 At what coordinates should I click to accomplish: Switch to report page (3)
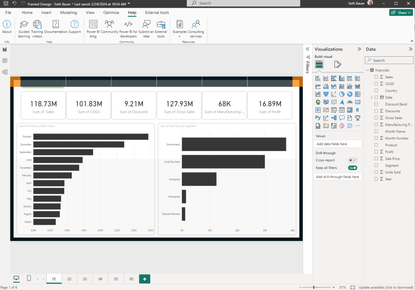[x=85, y=279]
